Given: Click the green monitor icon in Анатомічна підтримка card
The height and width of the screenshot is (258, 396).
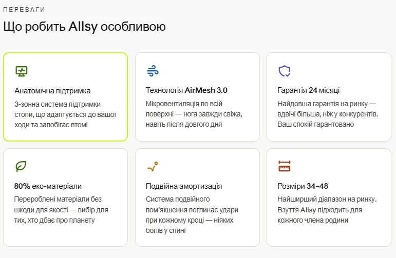Looking at the screenshot, I should click(x=22, y=71).
